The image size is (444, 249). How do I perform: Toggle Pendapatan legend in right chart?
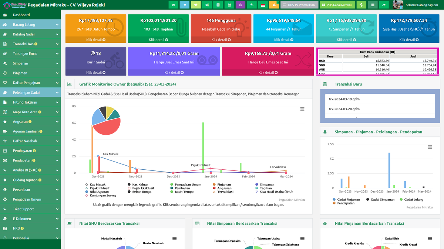pyautogui.click(x=344, y=203)
